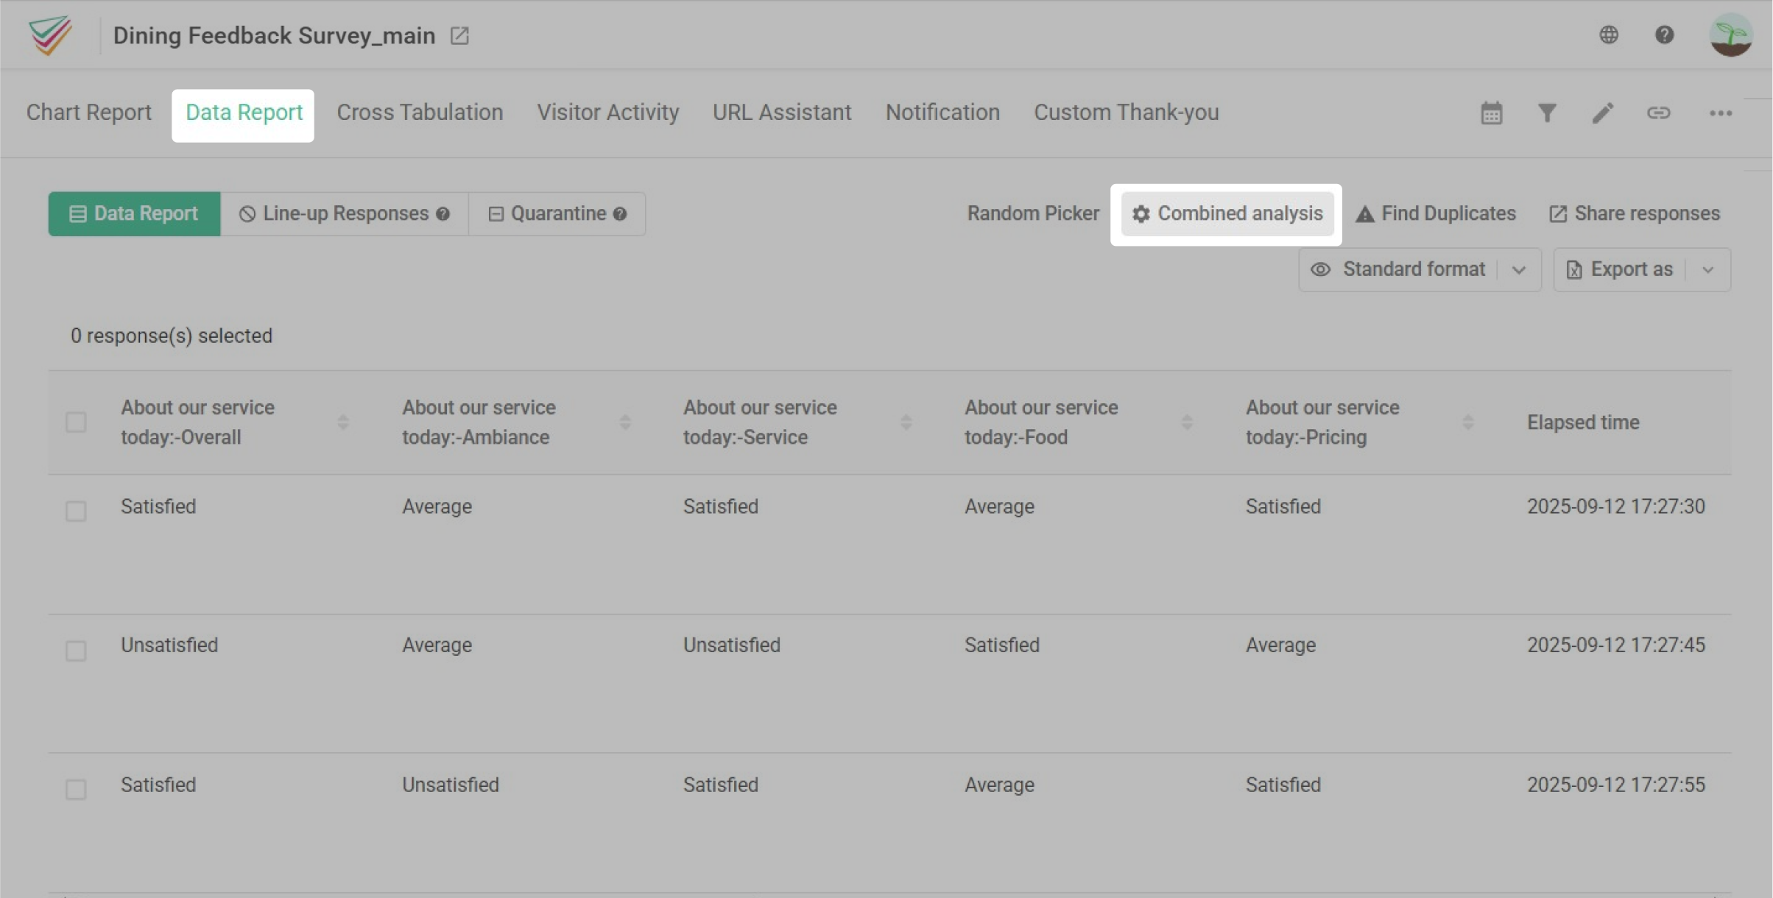1773x898 pixels.
Task: Click the funnel filter icon
Action: point(1547,113)
